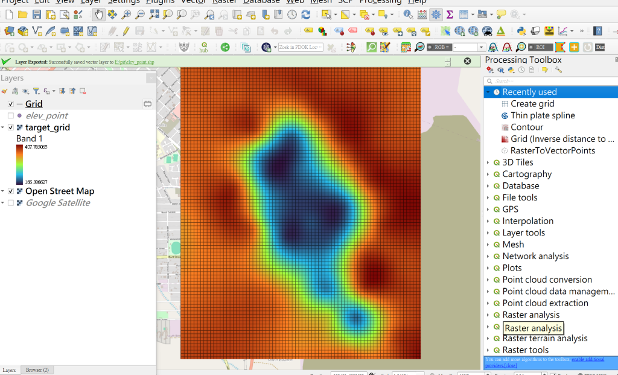Click the Zoek in PDOK Locatie search box
618x375 pixels.
[301, 47]
